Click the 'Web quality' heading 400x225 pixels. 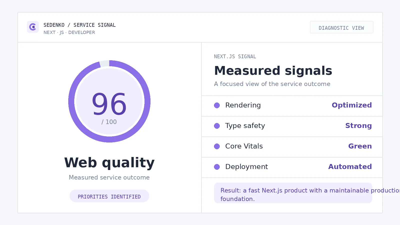[109, 163]
